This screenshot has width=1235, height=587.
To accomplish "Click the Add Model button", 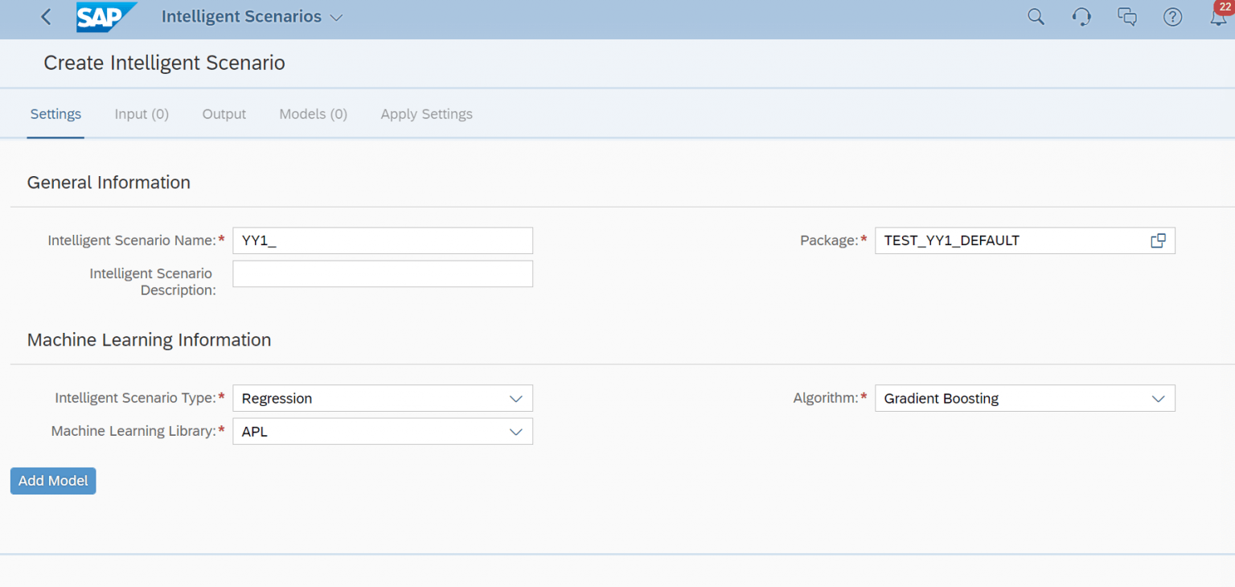I will click(x=53, y=480).
